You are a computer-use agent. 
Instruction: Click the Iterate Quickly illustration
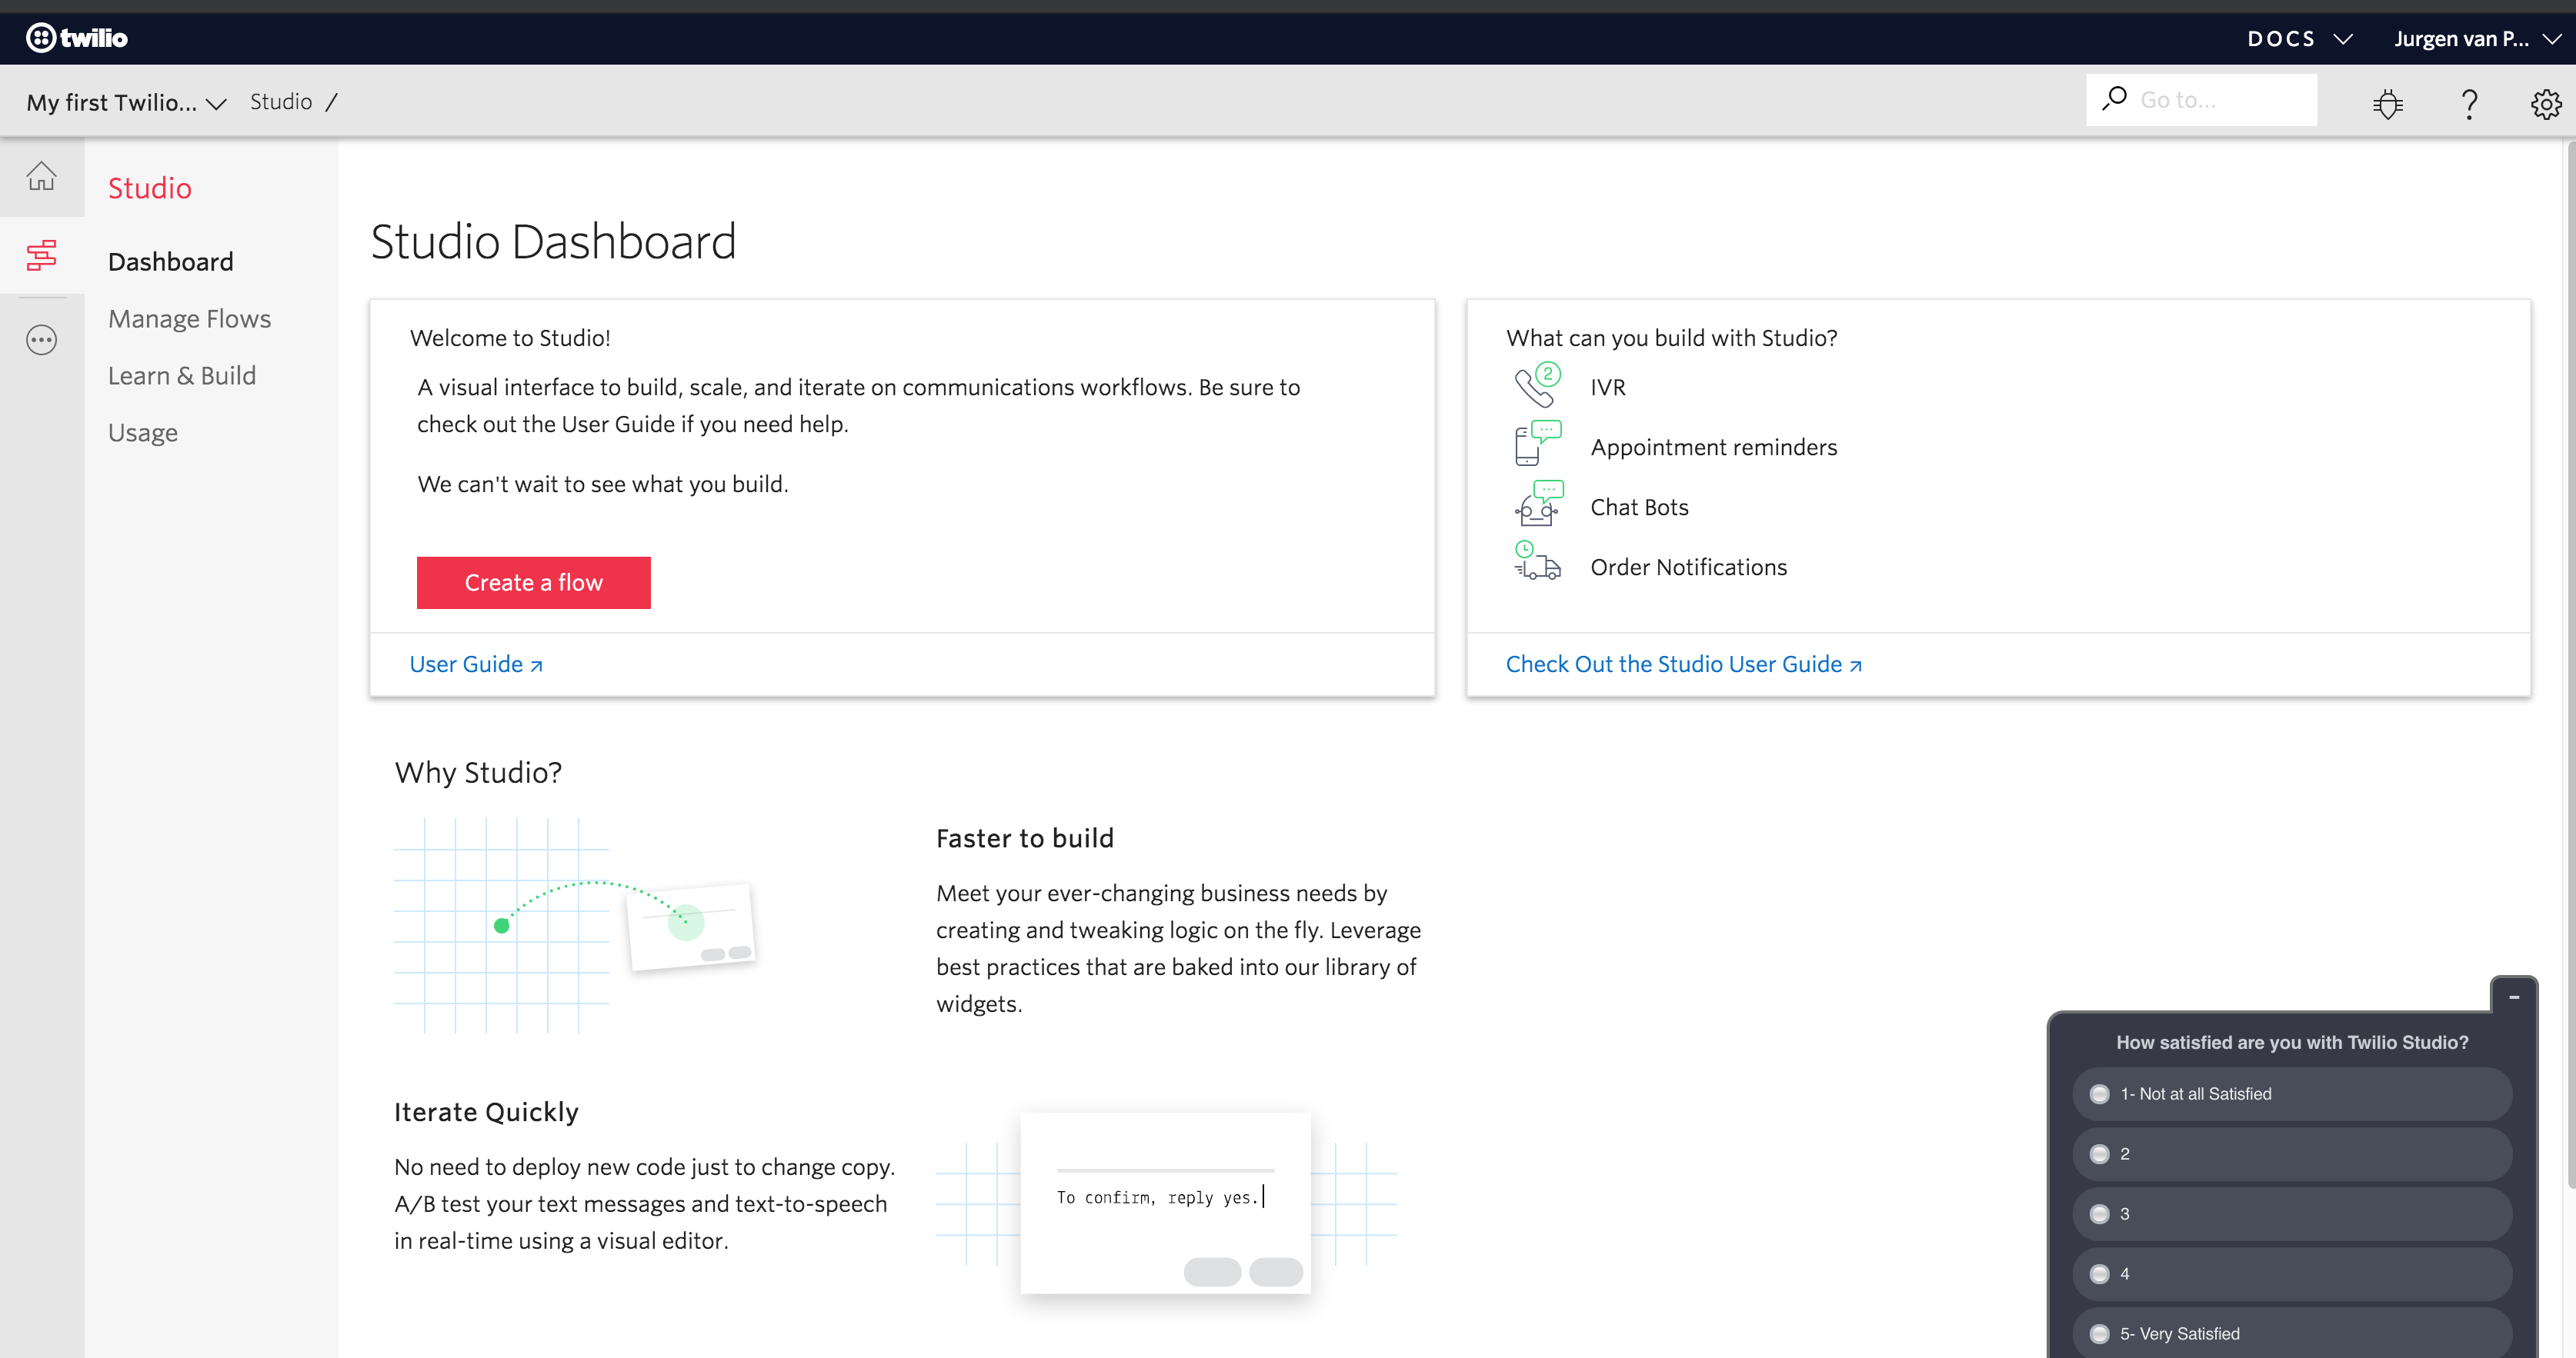pyautogui.click(x=1166, y=1204)
